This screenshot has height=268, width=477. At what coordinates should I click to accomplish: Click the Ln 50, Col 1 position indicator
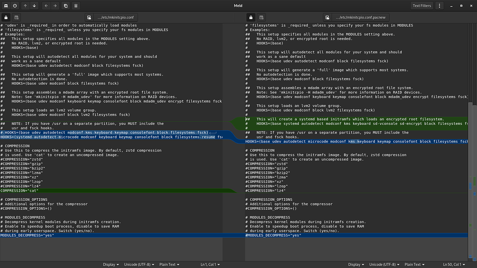coord(454,264)
